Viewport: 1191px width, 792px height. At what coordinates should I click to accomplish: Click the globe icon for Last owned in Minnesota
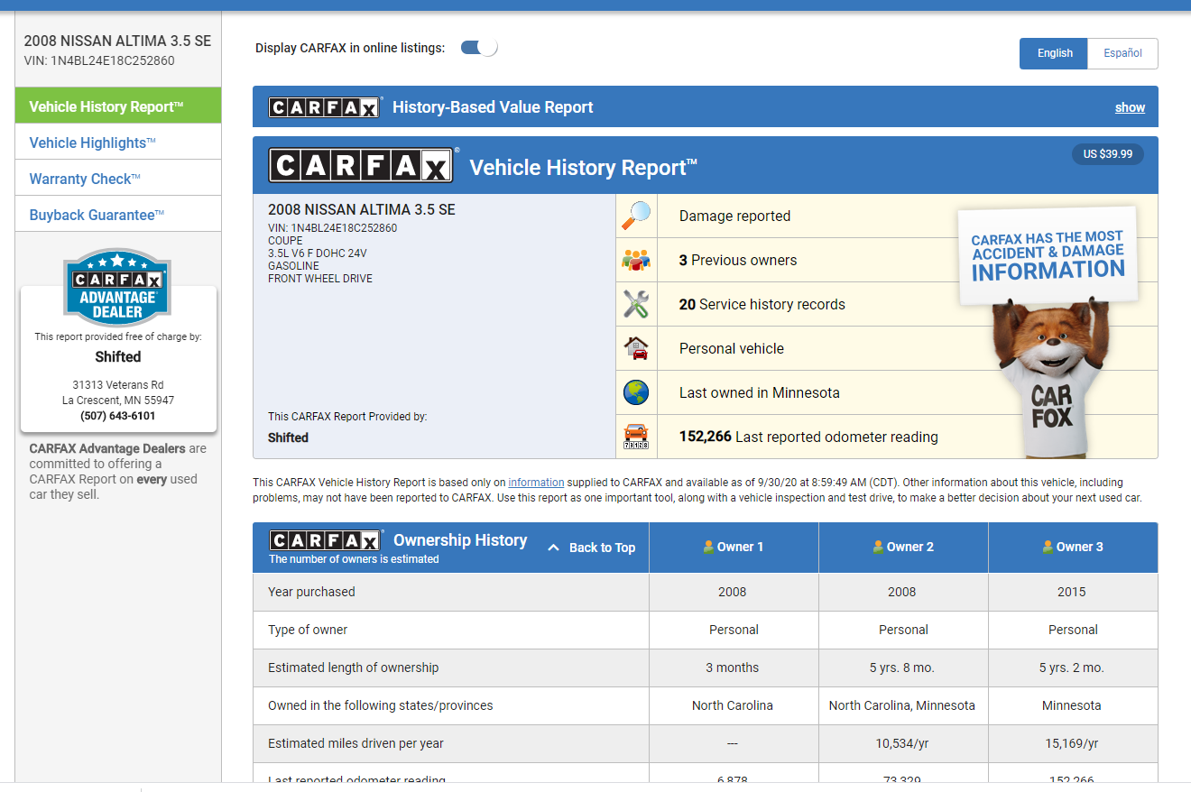click(636, 392)
